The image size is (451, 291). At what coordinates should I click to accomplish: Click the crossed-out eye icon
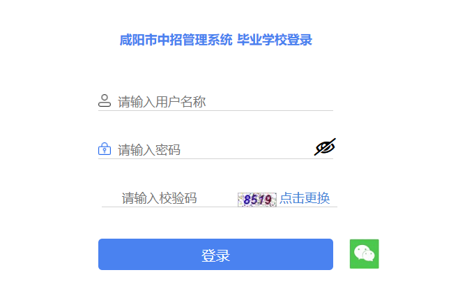pyautogui.click(x=325, y=147)
